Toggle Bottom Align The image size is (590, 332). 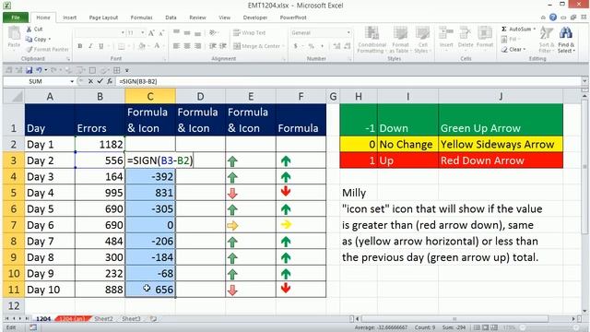click(x=197, y=33)
